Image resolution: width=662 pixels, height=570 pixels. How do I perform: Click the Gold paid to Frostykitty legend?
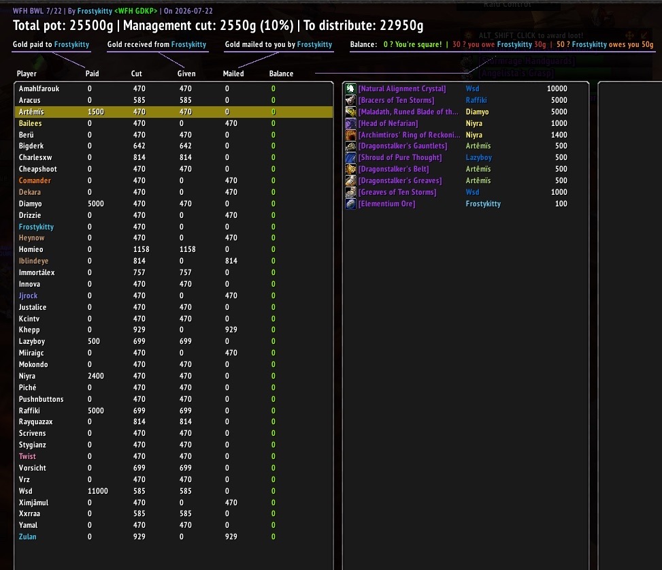coord(51,44)
